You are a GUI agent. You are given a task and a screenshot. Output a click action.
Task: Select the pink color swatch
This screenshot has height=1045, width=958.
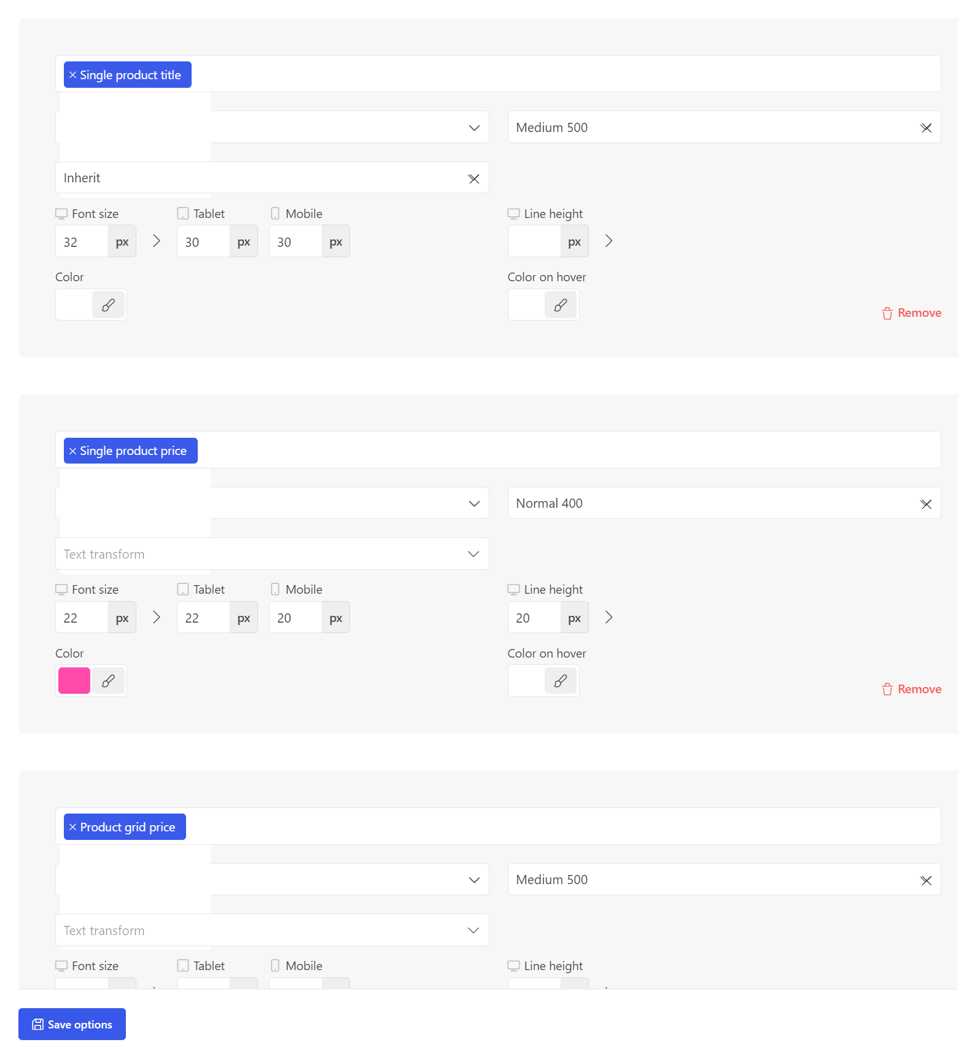click(74, 681)
